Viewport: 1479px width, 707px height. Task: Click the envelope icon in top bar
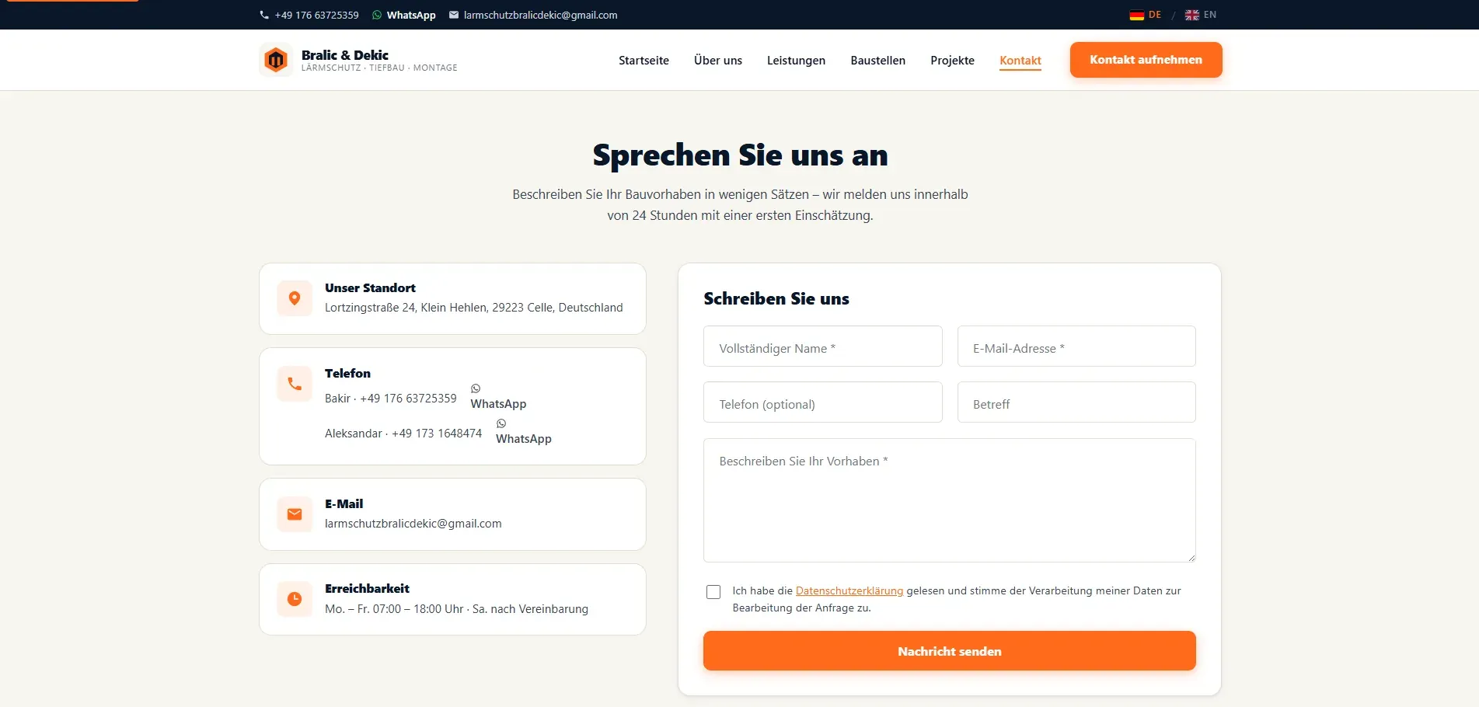pos(454,15)
